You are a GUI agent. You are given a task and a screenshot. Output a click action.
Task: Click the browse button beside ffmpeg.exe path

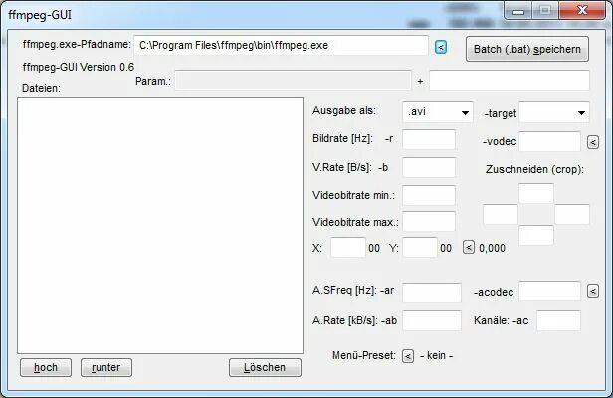(x=441, y=47)
